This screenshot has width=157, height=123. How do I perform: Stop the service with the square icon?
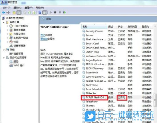point(55,12)
